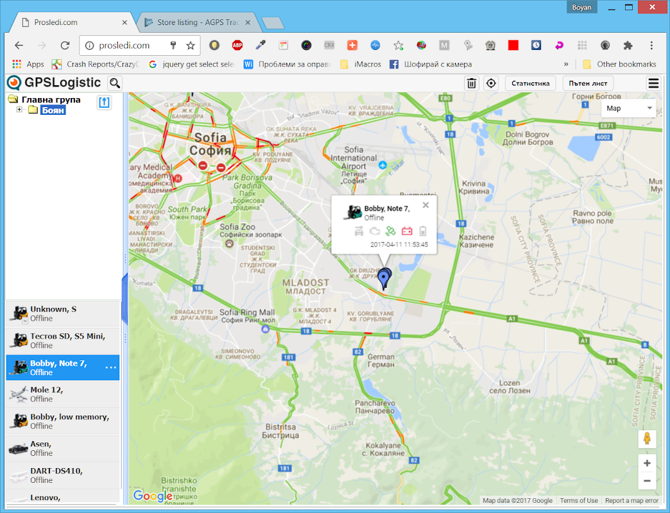Click the AdBlock Plus extension icon
The width and height of the screenshot is (670, 513).
tap(237, 45)
